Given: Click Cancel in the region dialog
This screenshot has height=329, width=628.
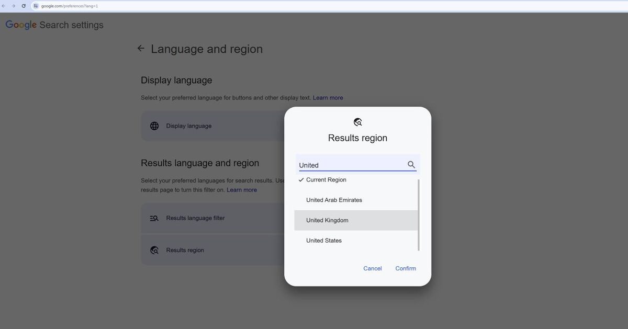Looking at the screenshot, I should pyautogui.click(x=373, y=268).
